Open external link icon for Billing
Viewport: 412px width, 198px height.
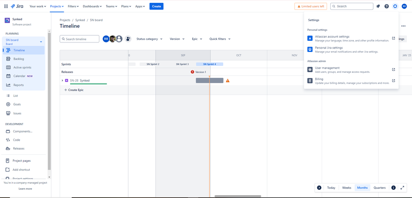pyautogui.click(x=393, y=81)
